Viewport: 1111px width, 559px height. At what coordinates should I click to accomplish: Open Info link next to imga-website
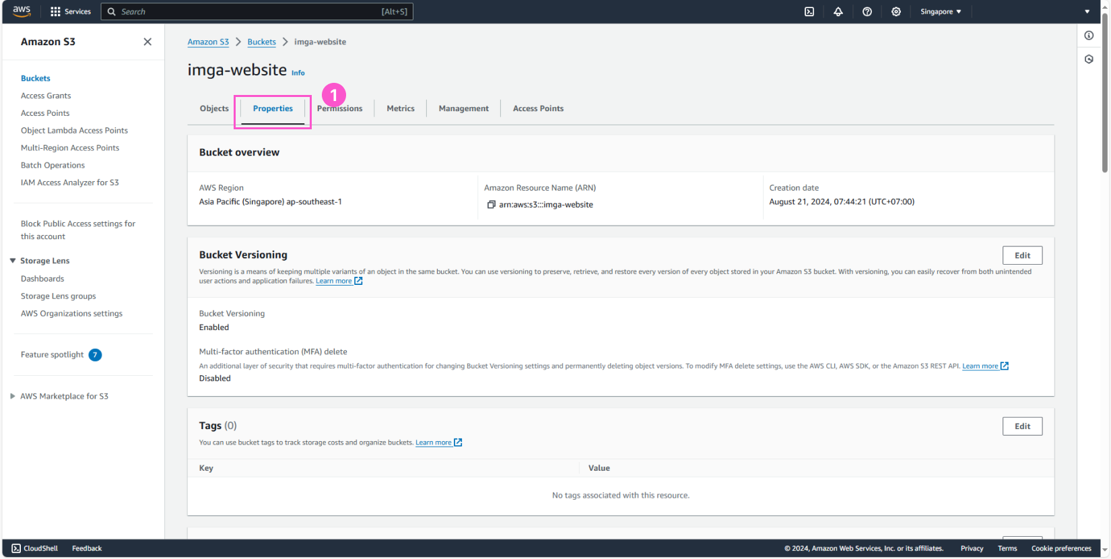298,73
